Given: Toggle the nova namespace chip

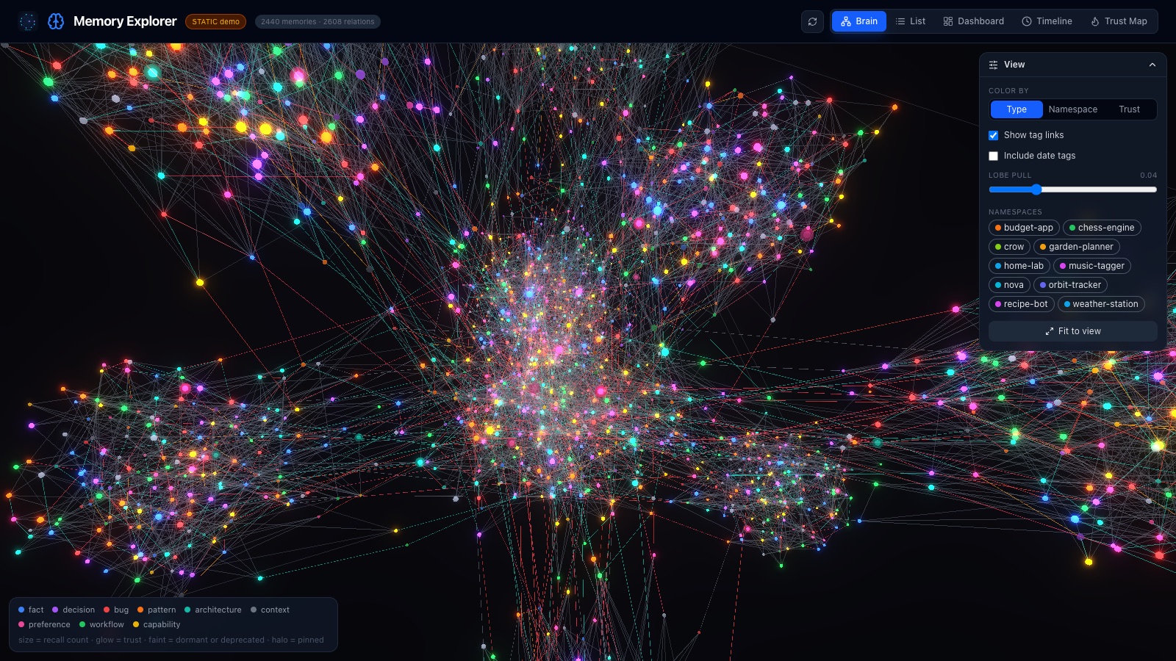Looking at the screenshot, I should click(x=1009, y=285).
